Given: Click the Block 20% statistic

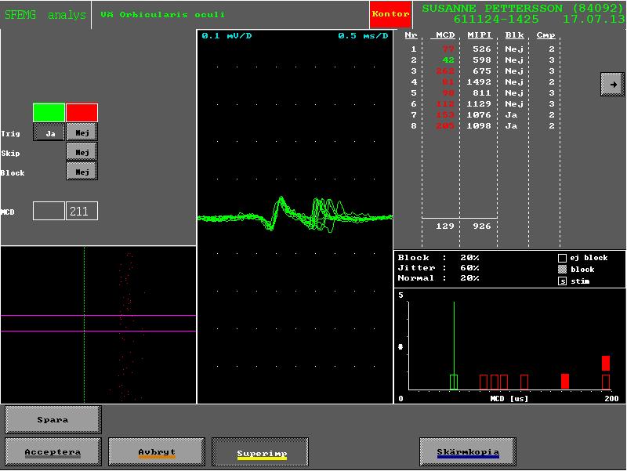Looking at the screenshot, I should 438,258.
